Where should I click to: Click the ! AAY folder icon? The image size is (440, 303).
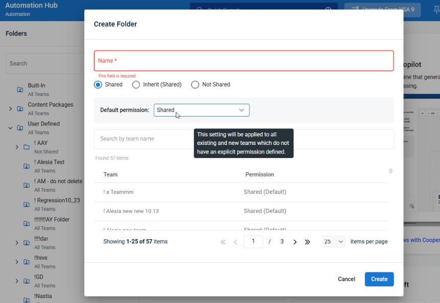coord(27,147)
